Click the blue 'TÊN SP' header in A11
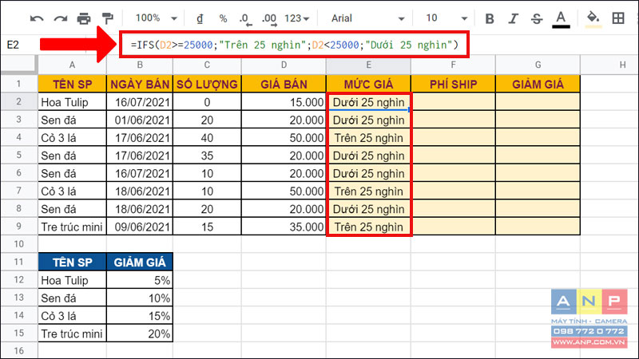 point(72,262)
